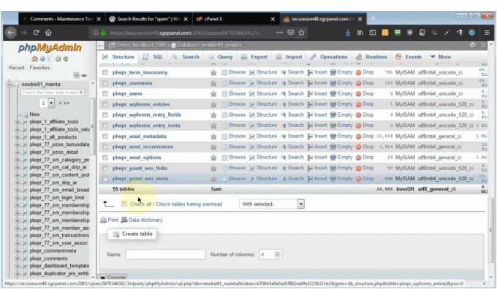
Task: Open the Import tab
Action: pyautogui.click(x=289, y=57)
